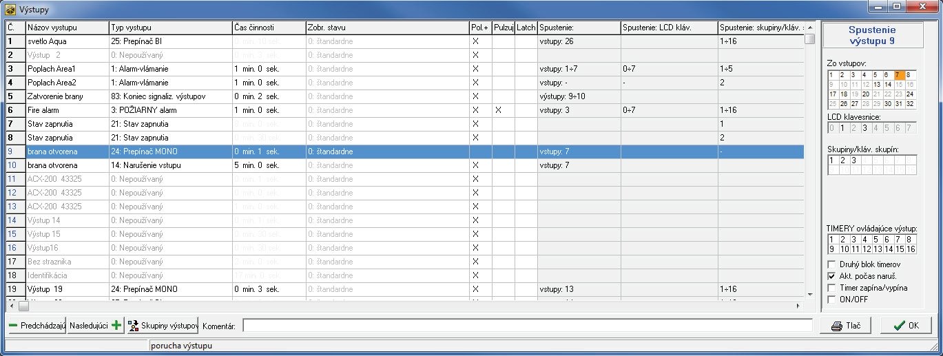This screenshot has height=356, width=943.
Task: Select the svetlo Aqua output row
Action: [67, 41]
